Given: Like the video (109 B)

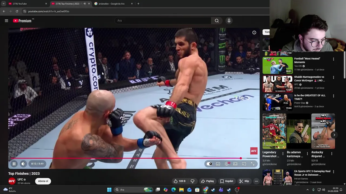Looking at the screenshot, I should click(x=179, y=181).
